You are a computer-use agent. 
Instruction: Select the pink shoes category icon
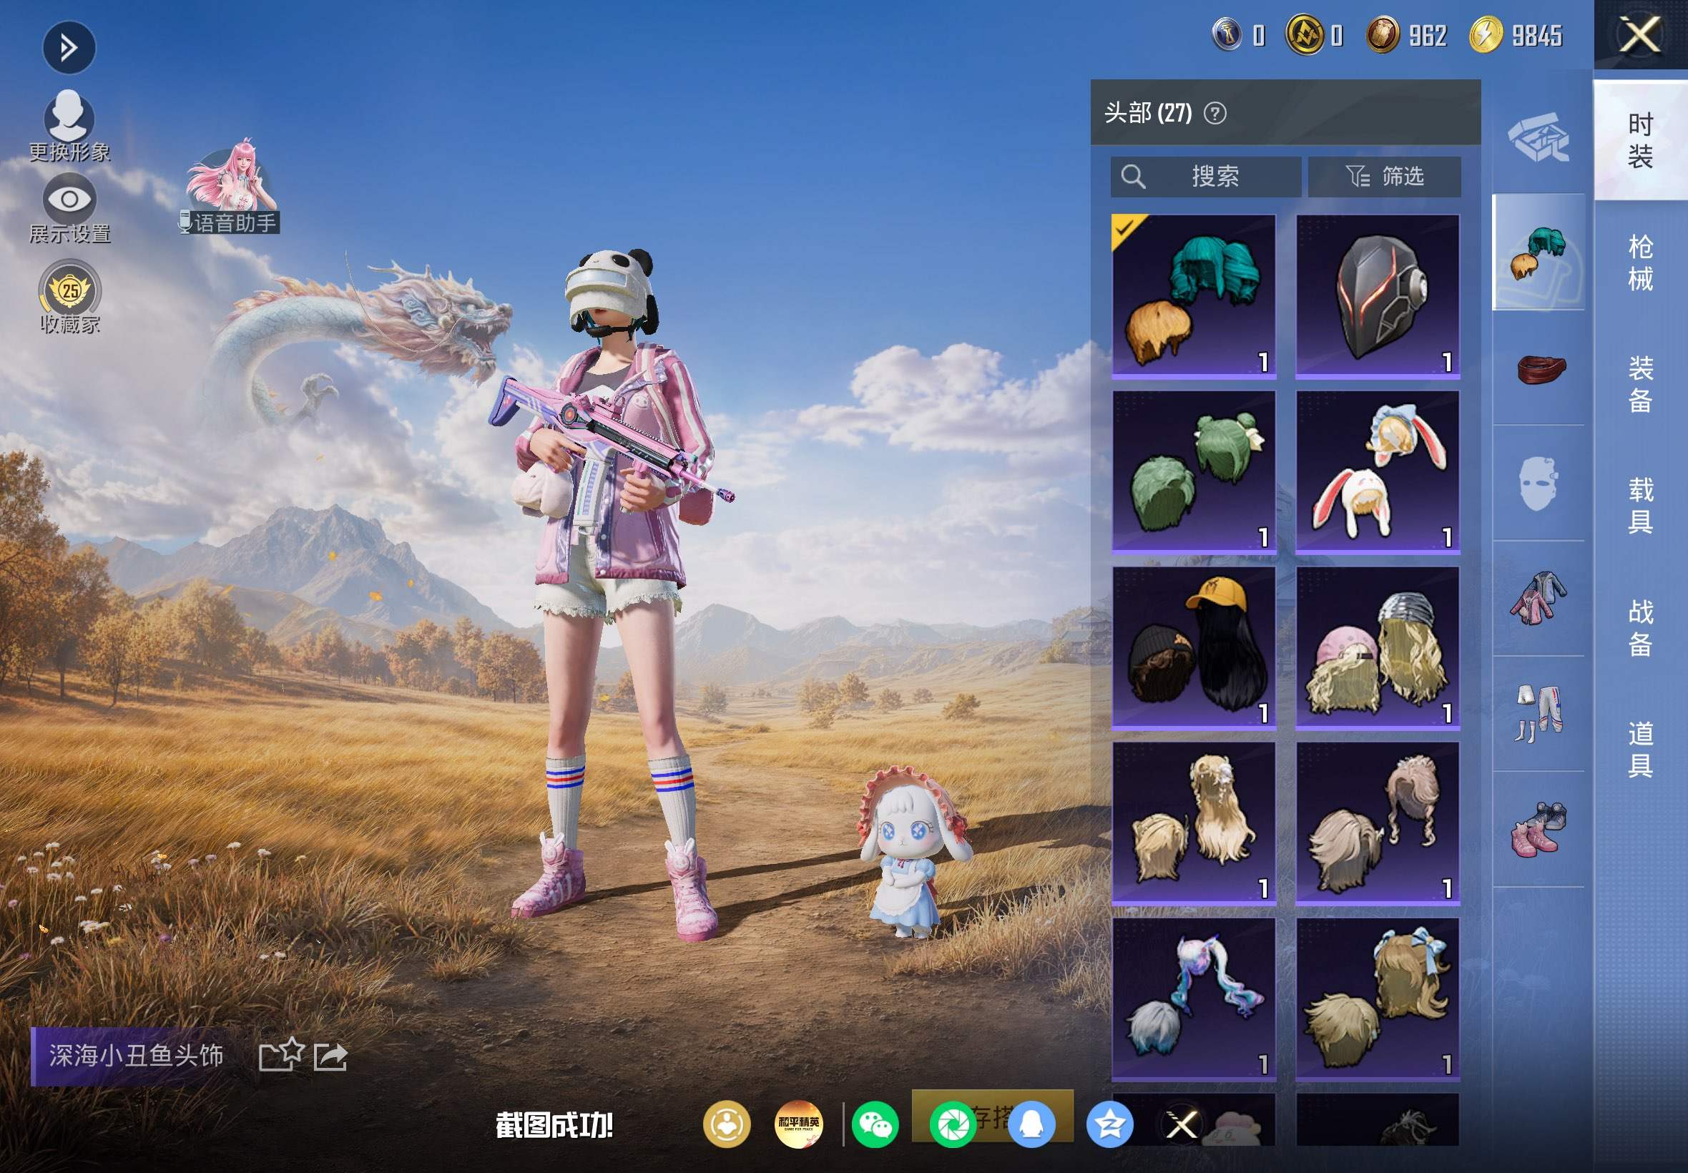point(1538,829)
